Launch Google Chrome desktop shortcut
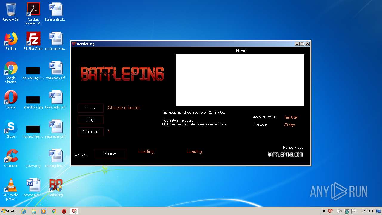382x215 pixels. tap(11, 72)
